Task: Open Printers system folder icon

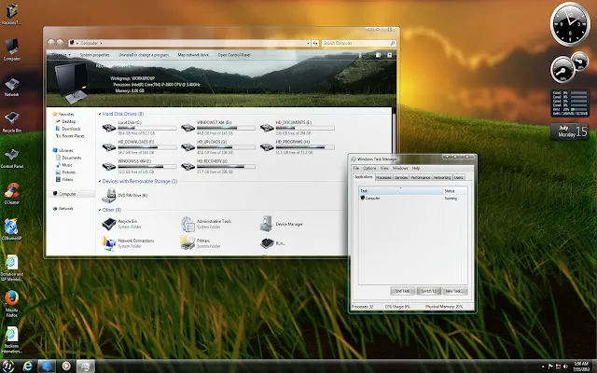Action: (187, 243)
